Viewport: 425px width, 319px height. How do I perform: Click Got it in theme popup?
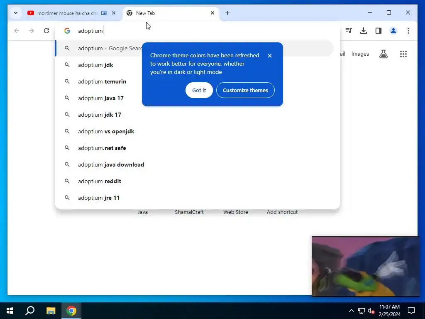pos(199,90)
